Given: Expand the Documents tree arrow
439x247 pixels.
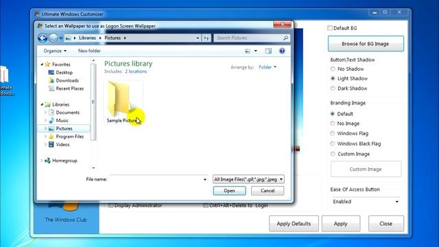Looking at the screenshot, I should pyautogui.click(x=46, y=113).
